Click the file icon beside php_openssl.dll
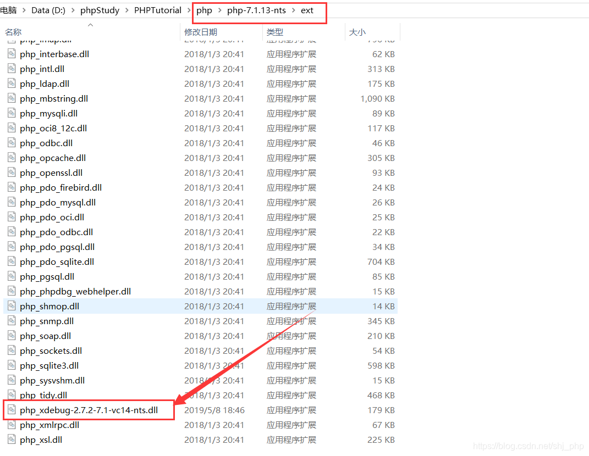 [x=12, y=173]
